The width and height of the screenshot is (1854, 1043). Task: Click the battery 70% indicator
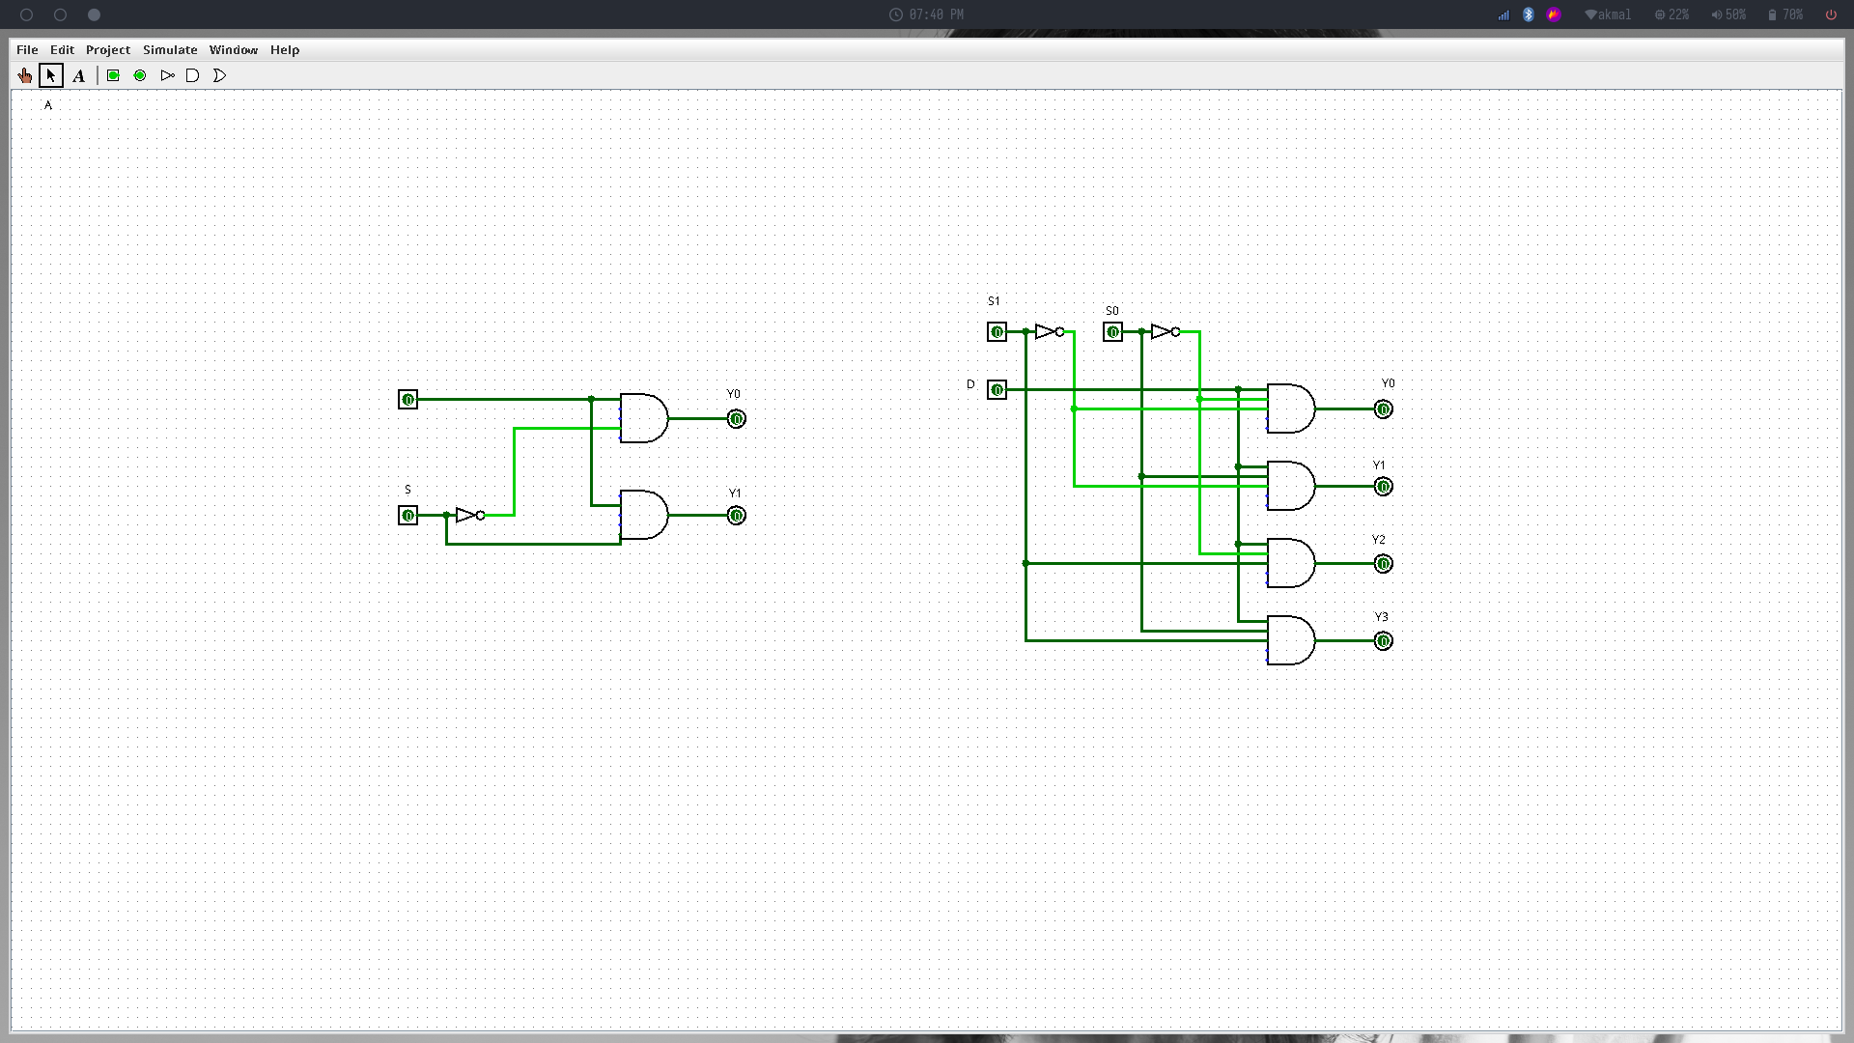[x=1785, y=14]
